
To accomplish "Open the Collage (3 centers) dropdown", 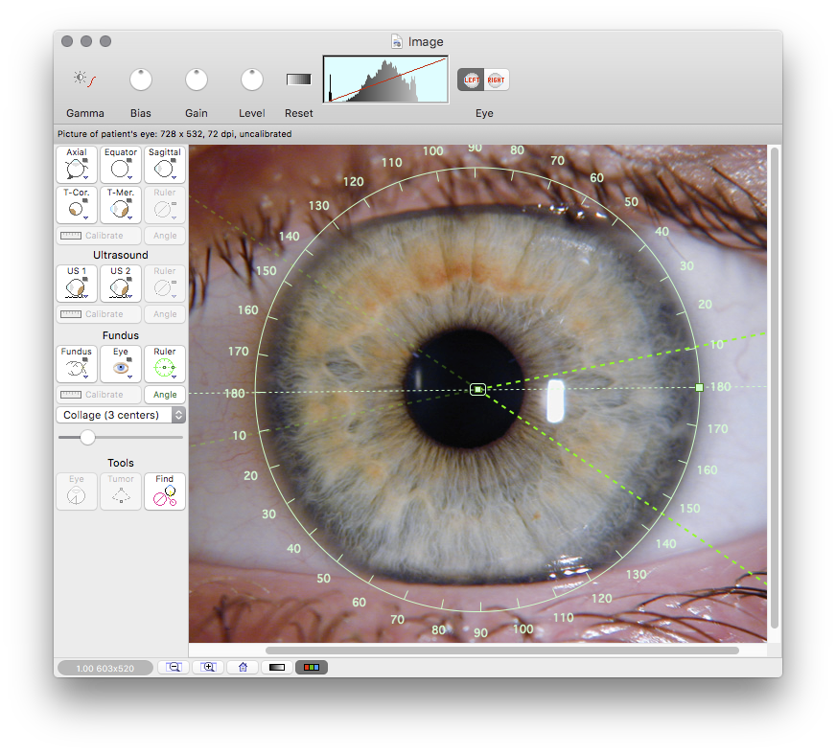I will pos(121,415).
